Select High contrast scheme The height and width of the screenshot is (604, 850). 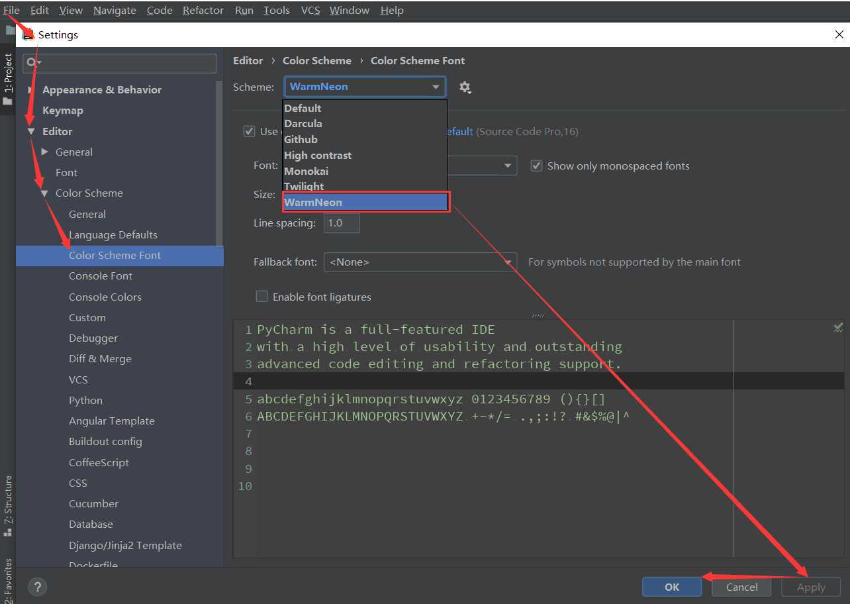coord(365,156)
